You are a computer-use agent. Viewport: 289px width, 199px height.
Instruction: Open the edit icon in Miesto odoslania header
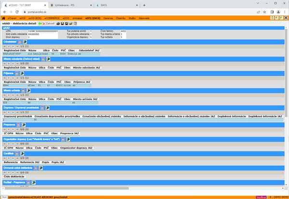coord(48,59)
